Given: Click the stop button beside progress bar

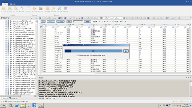Looking at the screenshot, I should pyautogui.click(x=126, y=51).
